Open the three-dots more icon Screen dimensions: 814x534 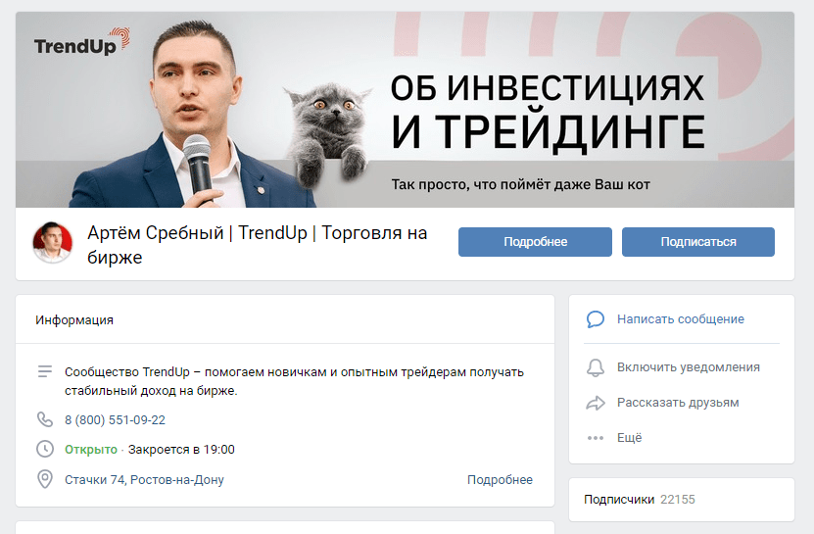(x=596, y=438)
